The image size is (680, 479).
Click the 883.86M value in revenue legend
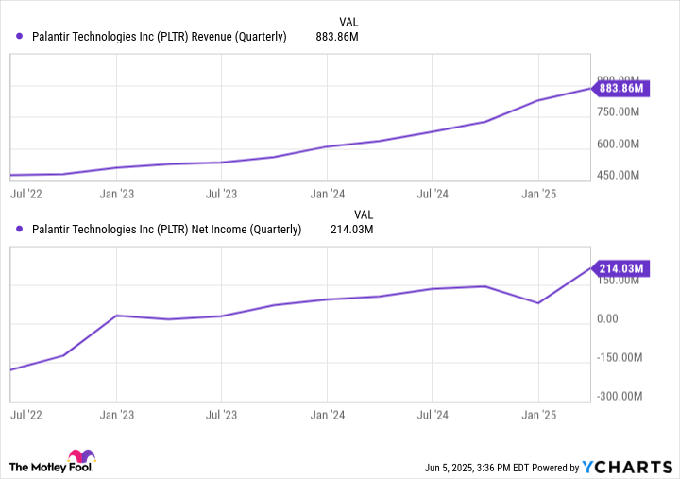[337, 37]
